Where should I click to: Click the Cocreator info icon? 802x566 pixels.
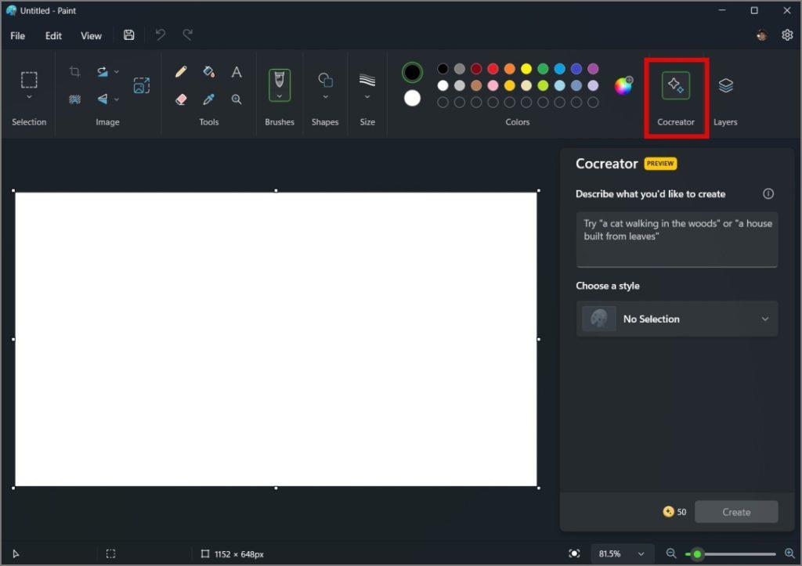click(x=768, y=193)
